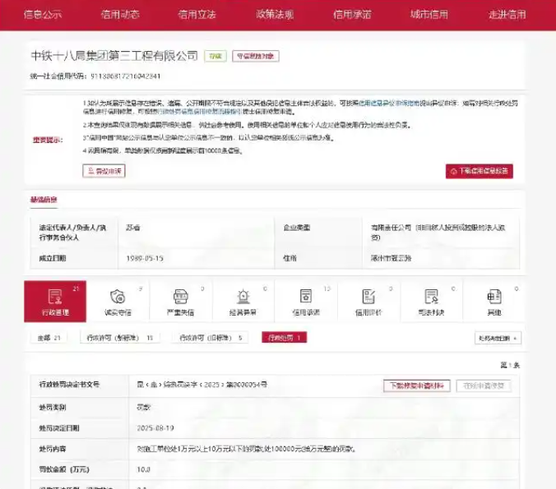
Task: Expand the sort-by-date dropdown
Action: [x=498, y=338]
